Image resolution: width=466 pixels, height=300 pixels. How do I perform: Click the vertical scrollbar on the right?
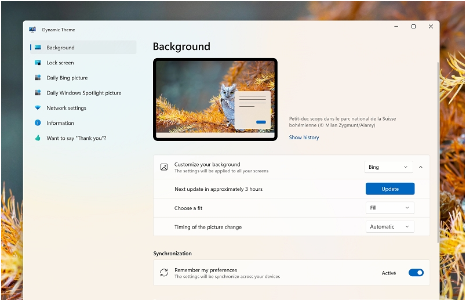(438, 153)
